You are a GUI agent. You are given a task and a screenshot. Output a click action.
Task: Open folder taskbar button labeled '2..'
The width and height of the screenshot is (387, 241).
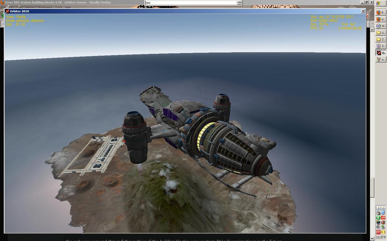point(381,40)
